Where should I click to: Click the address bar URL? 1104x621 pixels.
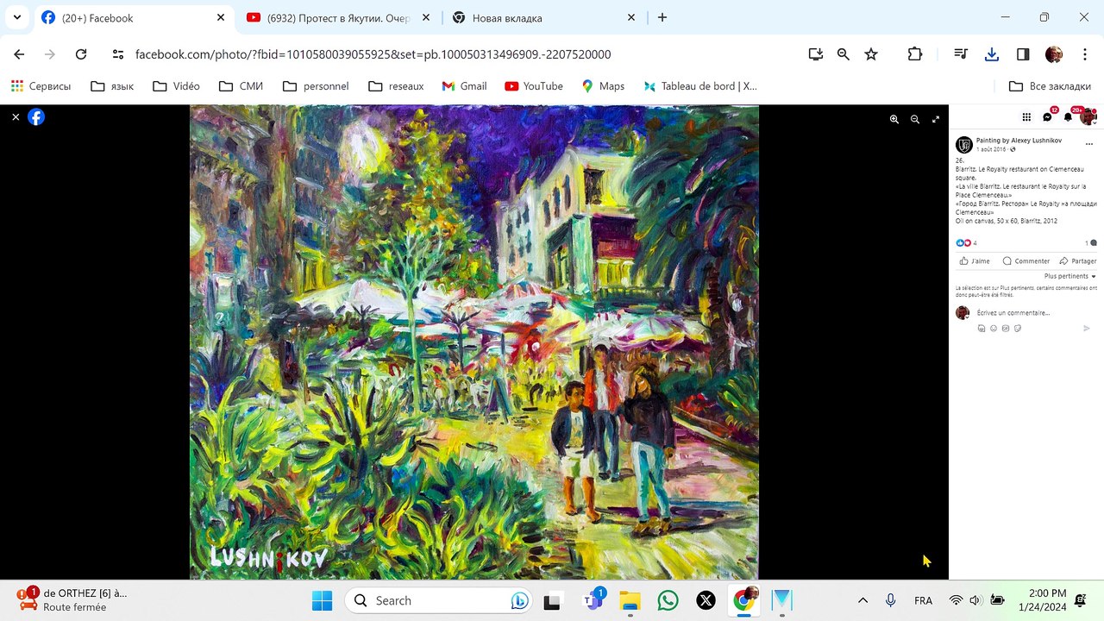[373, 54]
